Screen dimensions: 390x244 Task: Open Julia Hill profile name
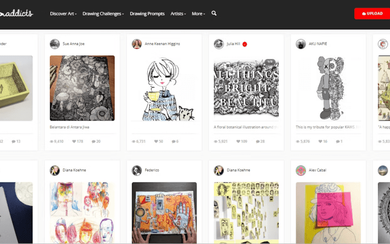pyautogui.click(x=234, y=44)
